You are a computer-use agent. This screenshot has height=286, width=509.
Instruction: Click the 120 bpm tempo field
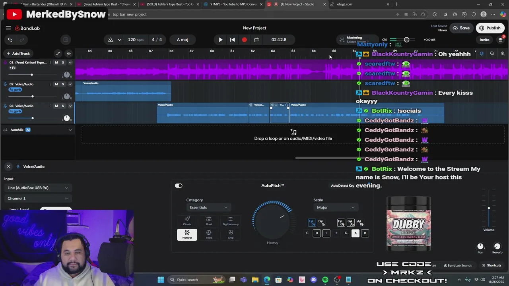136,40
